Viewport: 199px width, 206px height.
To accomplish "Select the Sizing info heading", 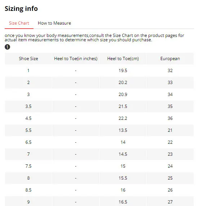I will (x=21, y=9).
